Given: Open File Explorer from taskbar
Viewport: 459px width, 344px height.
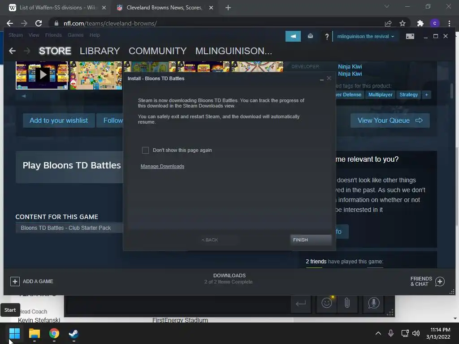Looking at the screenshot, I should coord(34,333).
